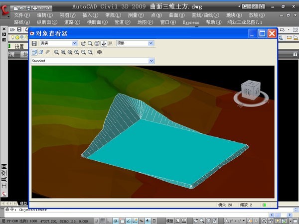This screenshot has width=299, height=224.
Task: Click the save icon in Object Viewer toolbar
Action: click(x=34, y=43)
